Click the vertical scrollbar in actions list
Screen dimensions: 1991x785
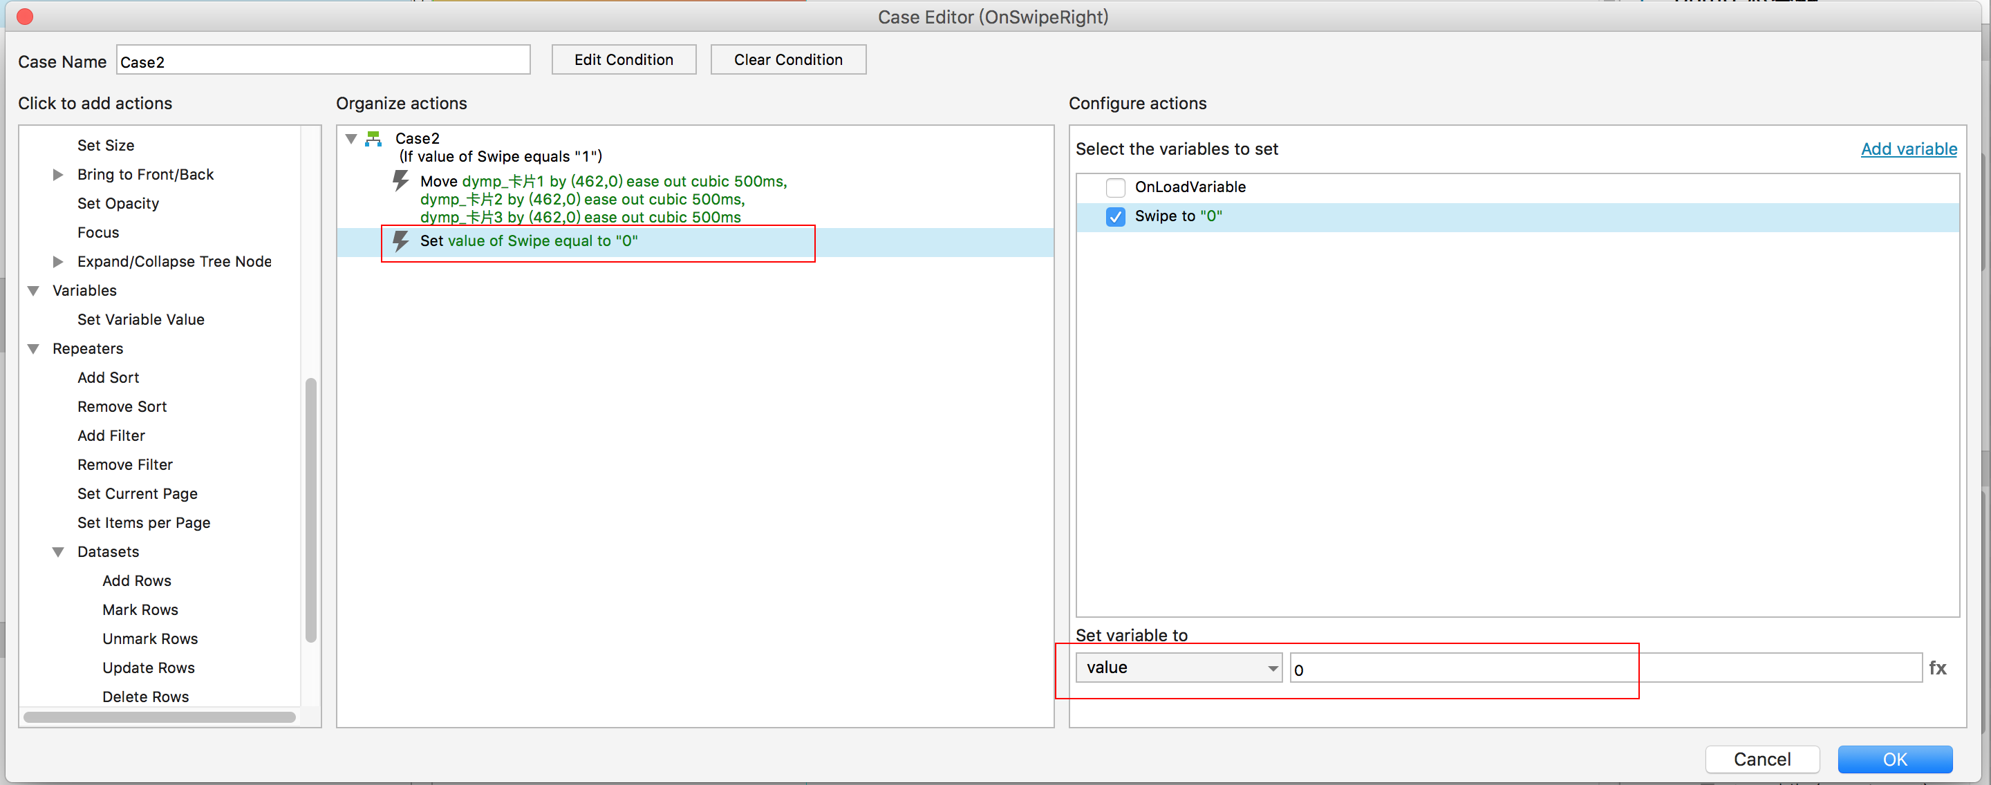[x=310, y=510]
